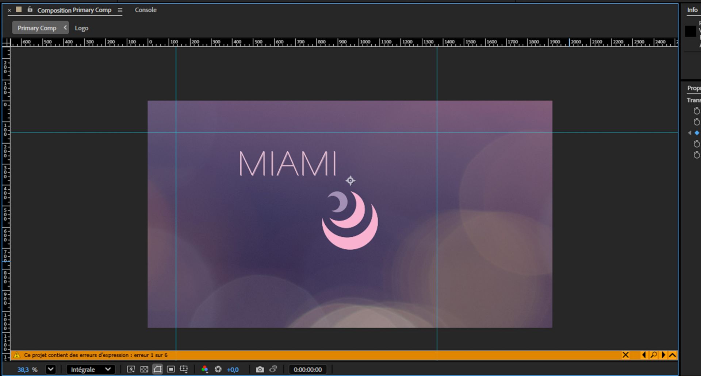
Task: Open Show Channel and color management
Action: [x=205, y=369]
